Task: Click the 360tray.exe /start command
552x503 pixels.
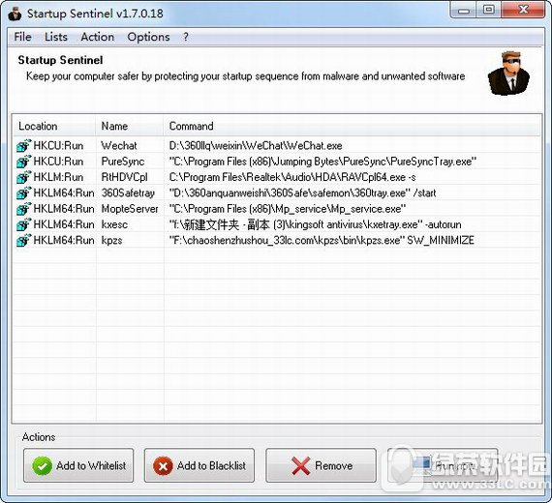Action: pyautogui.click(x=302, y=192)
